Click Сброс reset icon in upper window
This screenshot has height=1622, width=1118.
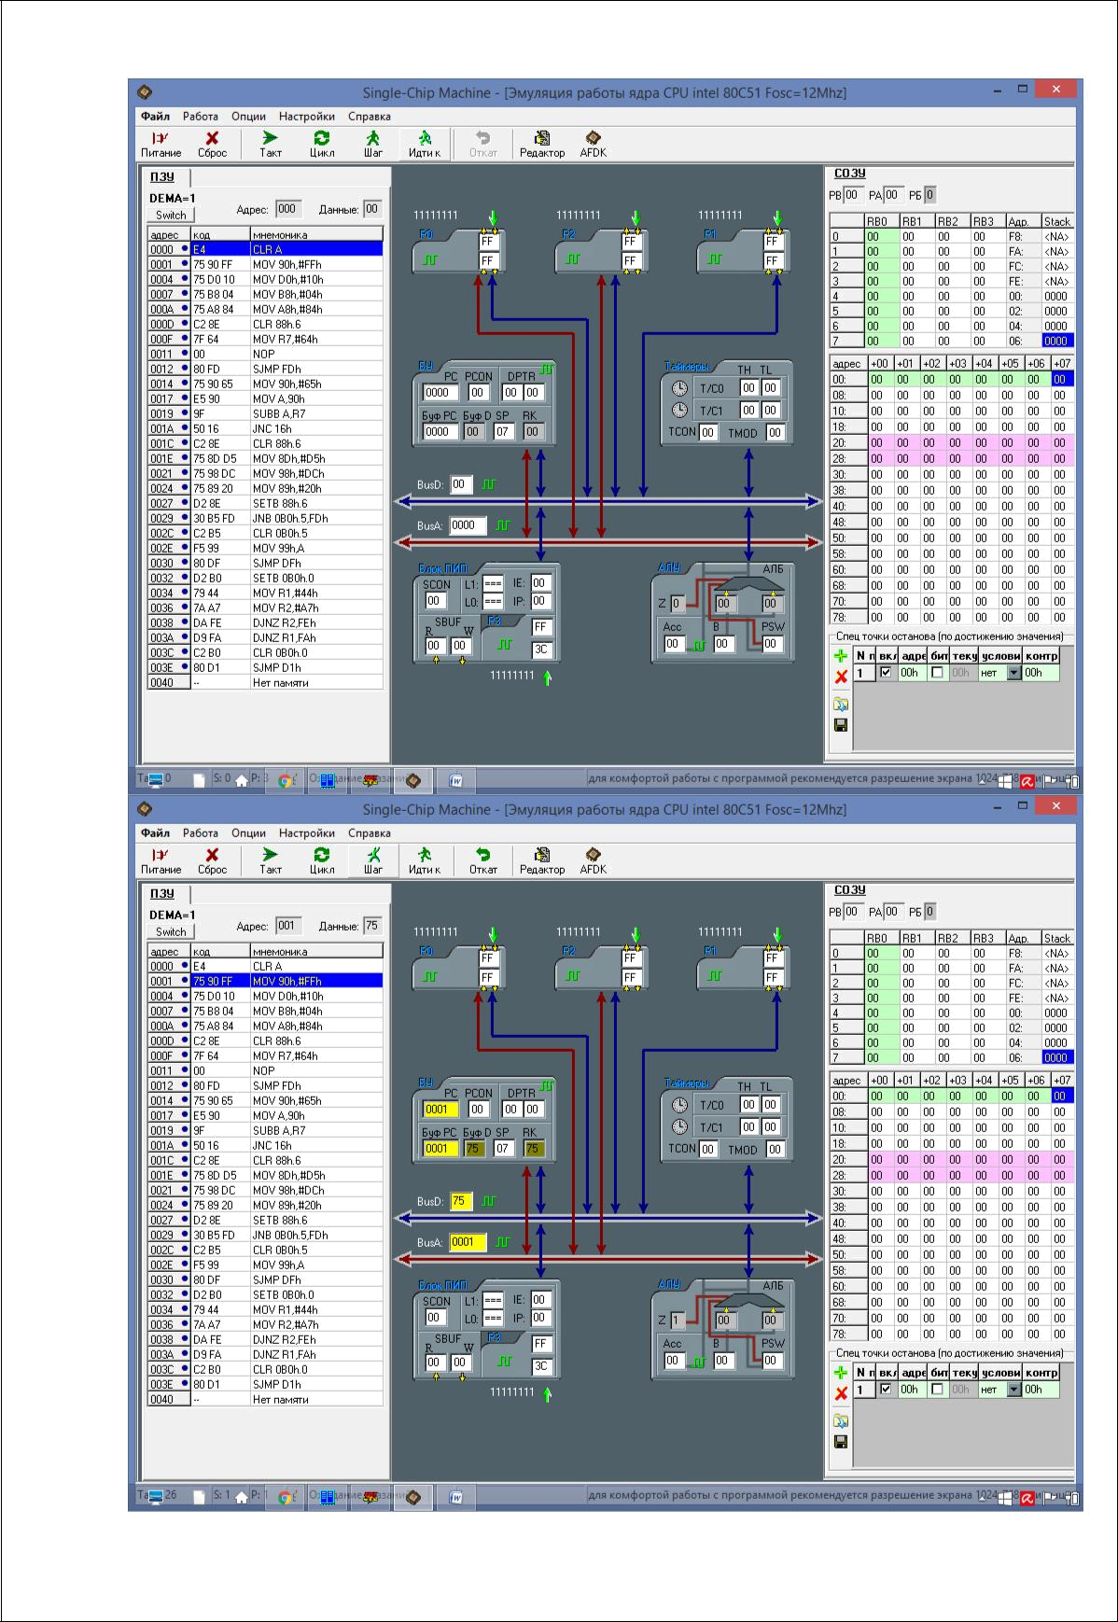tap(212, 138)
